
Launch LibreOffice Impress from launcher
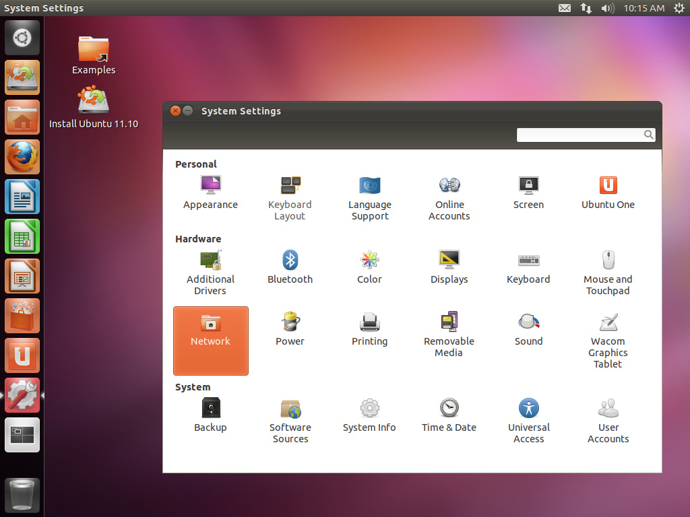click(22, 276)
